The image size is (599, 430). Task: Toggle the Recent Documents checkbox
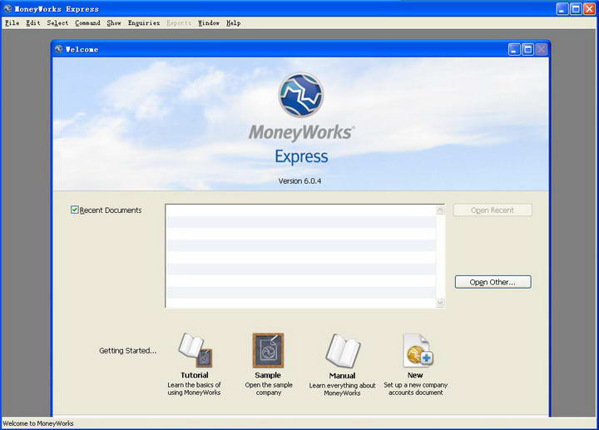[75, 210]
